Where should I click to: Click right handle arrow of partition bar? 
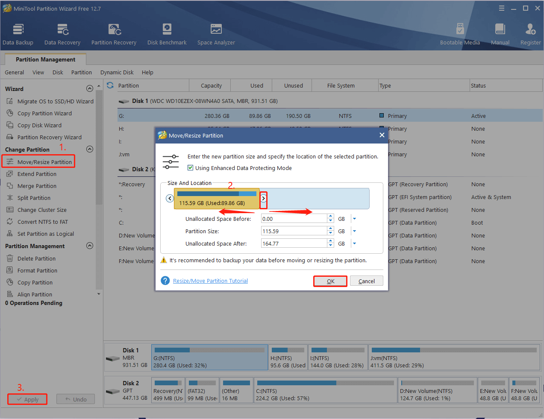pyautogui.click(x=263, y=198)
